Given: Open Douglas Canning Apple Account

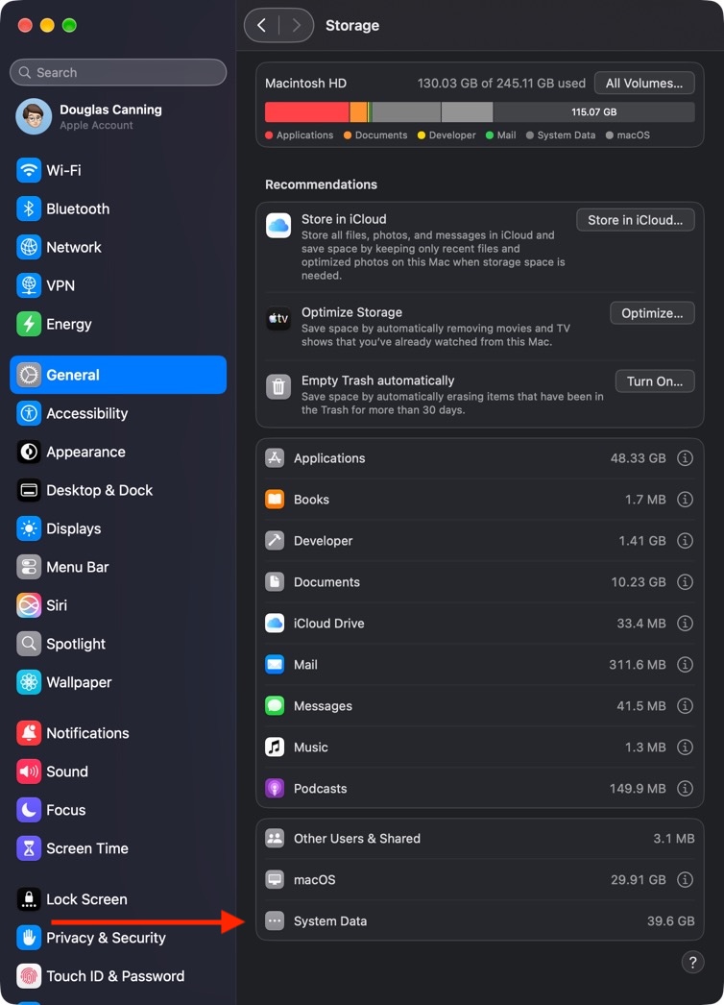Looking at the screenshot, I should (x=118, y=116).
